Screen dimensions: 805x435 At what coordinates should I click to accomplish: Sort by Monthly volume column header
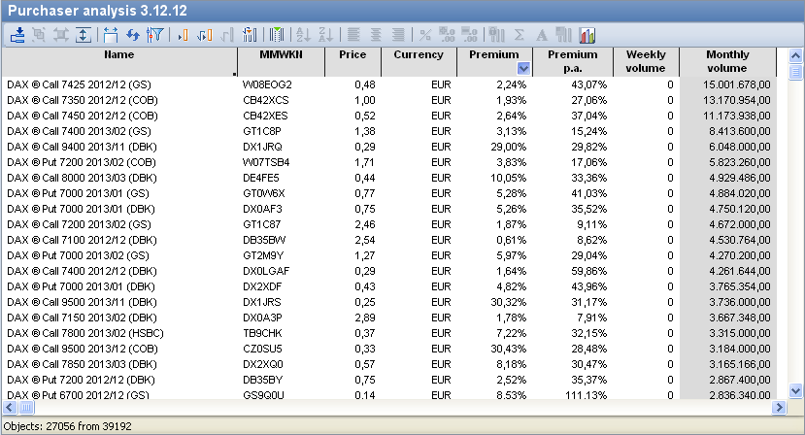tap(726, 61)
